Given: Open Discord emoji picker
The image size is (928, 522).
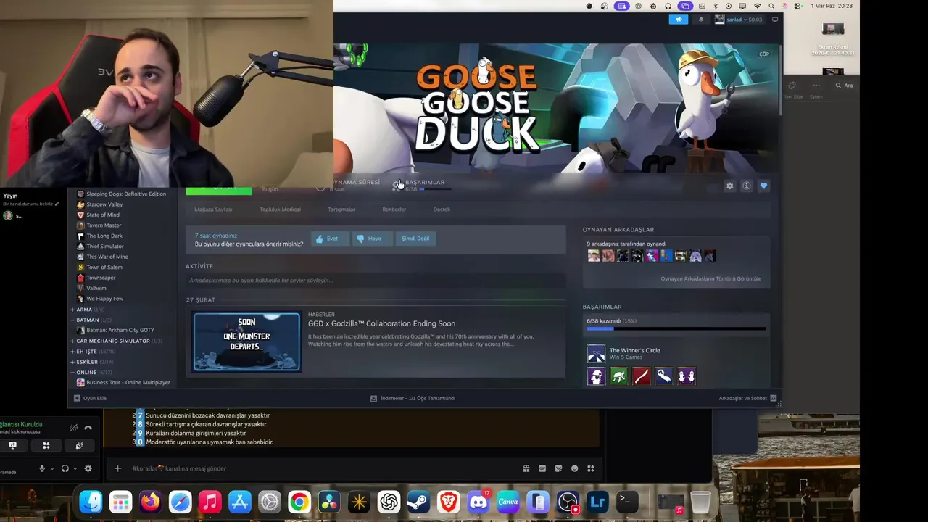Looking at the screenshot, I should click(575, 468).
